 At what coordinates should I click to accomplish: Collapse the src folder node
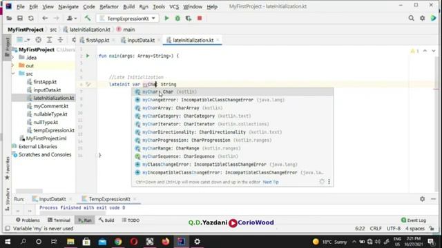tap(13, 74)
